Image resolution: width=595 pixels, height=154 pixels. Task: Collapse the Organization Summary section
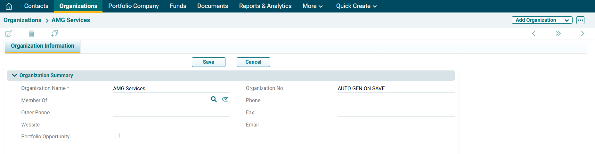[x=14, y=75]
